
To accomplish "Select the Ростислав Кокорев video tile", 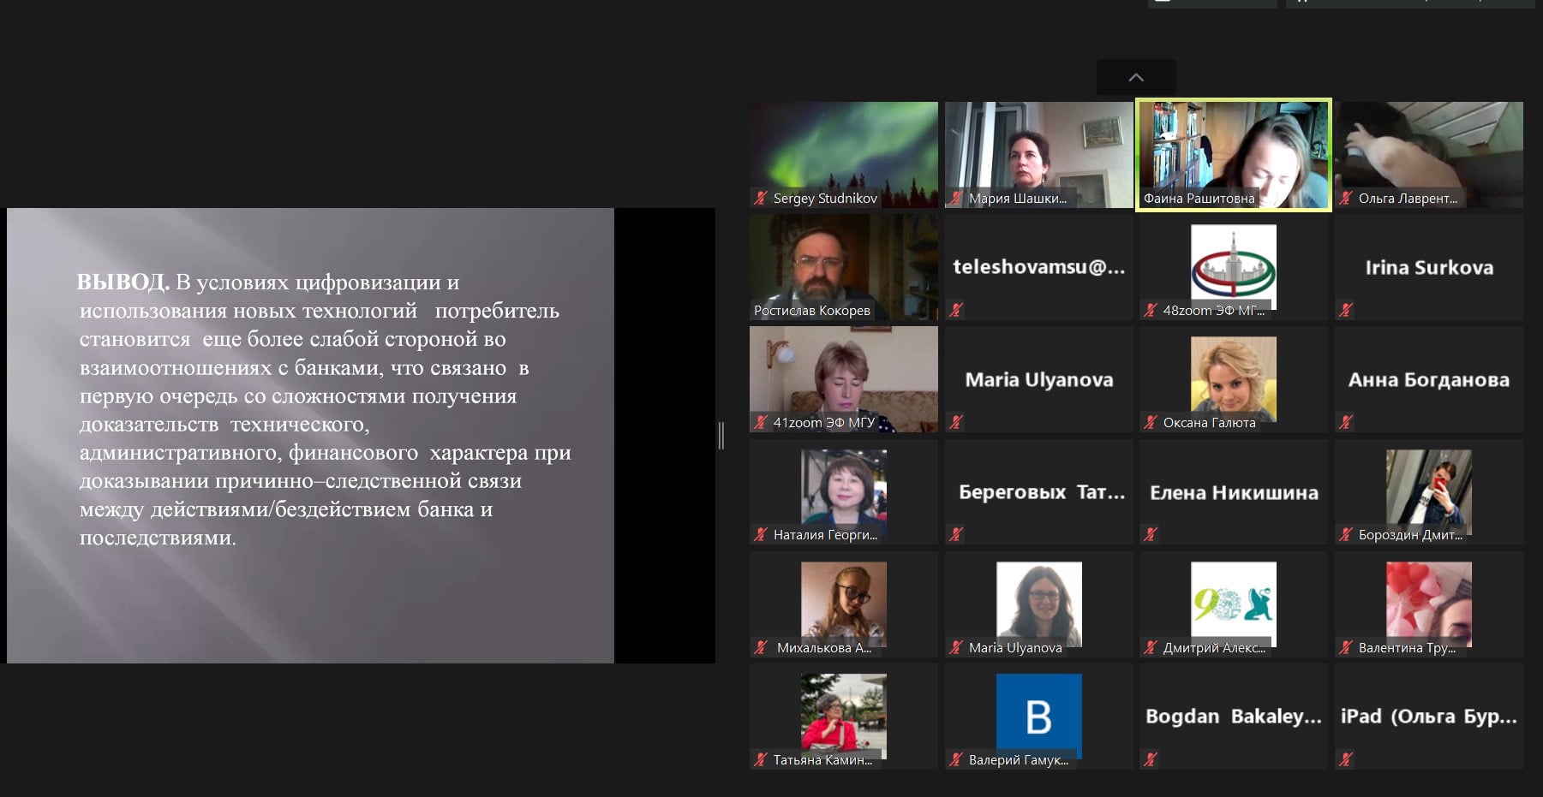I will (x=844, y=267).
